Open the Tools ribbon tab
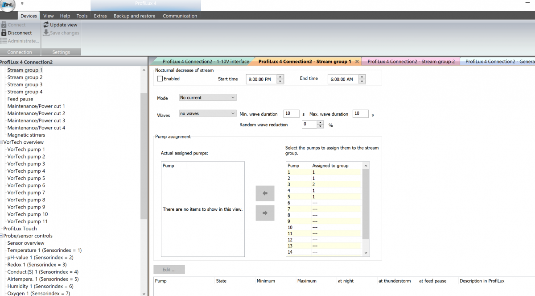The height and width of the screenshot is (296, 535). click(x=82, y=16)
